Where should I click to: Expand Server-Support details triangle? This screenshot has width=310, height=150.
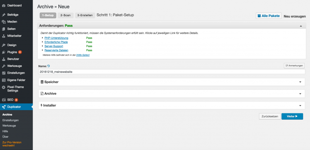click(43, 46)
